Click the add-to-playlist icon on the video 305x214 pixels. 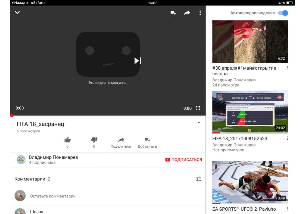[x=173, y=13]
